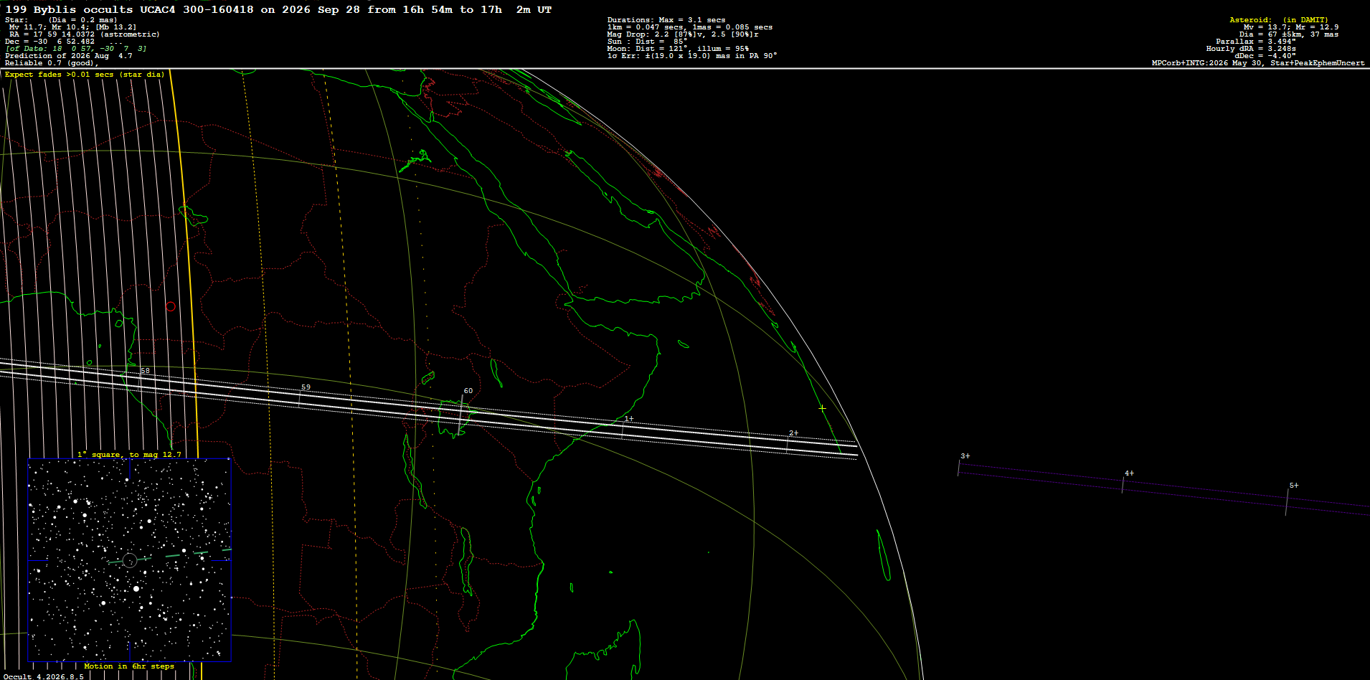
Task: Click '[of Date: 18 0 57, -30 7 3]' line
Action: click(76, 49)
